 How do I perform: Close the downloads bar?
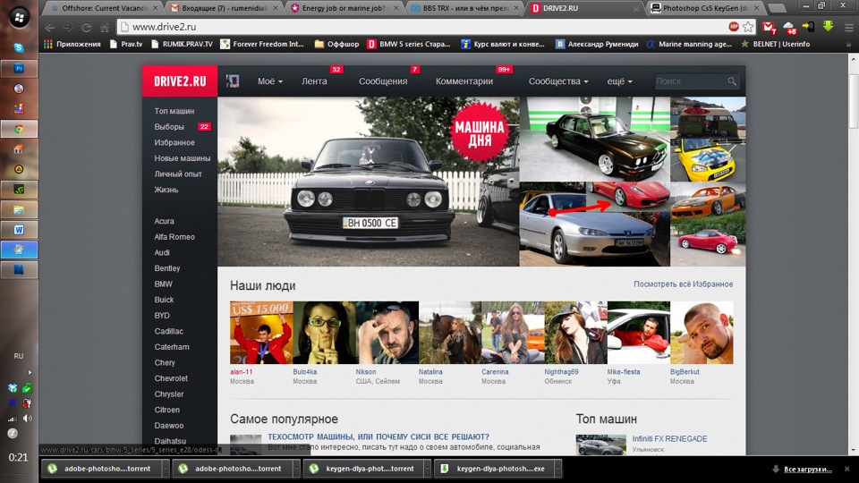[x=847, y=469]
